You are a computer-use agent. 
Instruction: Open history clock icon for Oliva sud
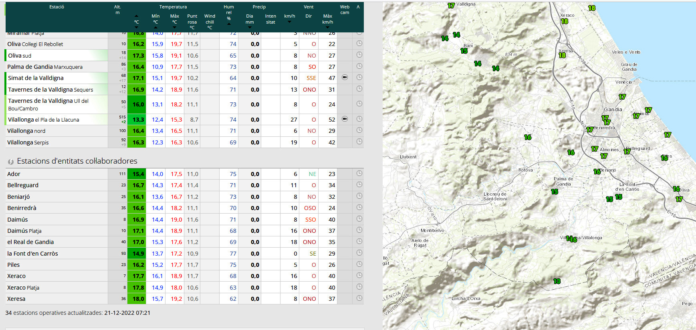tap(359, 54)
